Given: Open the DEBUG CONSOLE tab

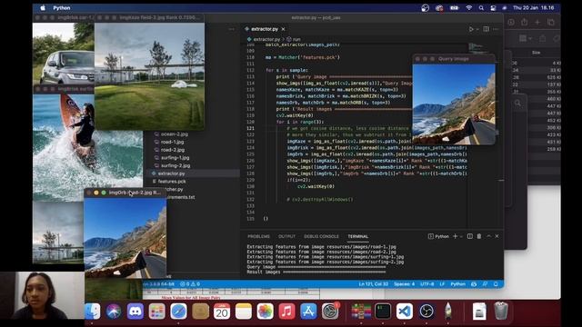Looking at the screenshot, I should (x=321, y=236).
